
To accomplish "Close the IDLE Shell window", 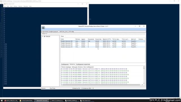I will [87, 4].
